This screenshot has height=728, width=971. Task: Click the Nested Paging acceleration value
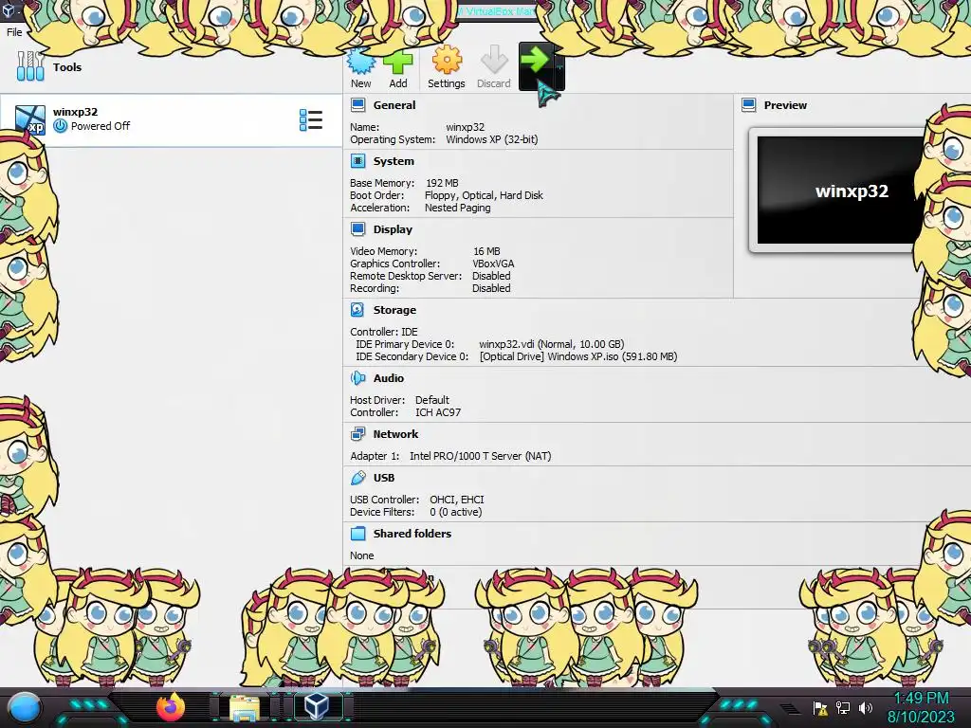pos(457,208)
